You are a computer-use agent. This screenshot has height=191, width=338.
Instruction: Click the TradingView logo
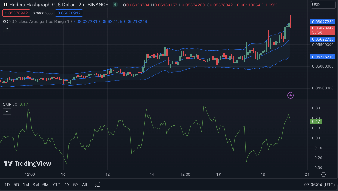(x=27, y=164)
